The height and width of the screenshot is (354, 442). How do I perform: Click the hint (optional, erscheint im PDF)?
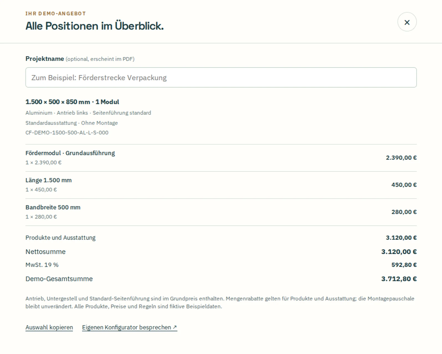pyautogui.click(x=100, y=59)
